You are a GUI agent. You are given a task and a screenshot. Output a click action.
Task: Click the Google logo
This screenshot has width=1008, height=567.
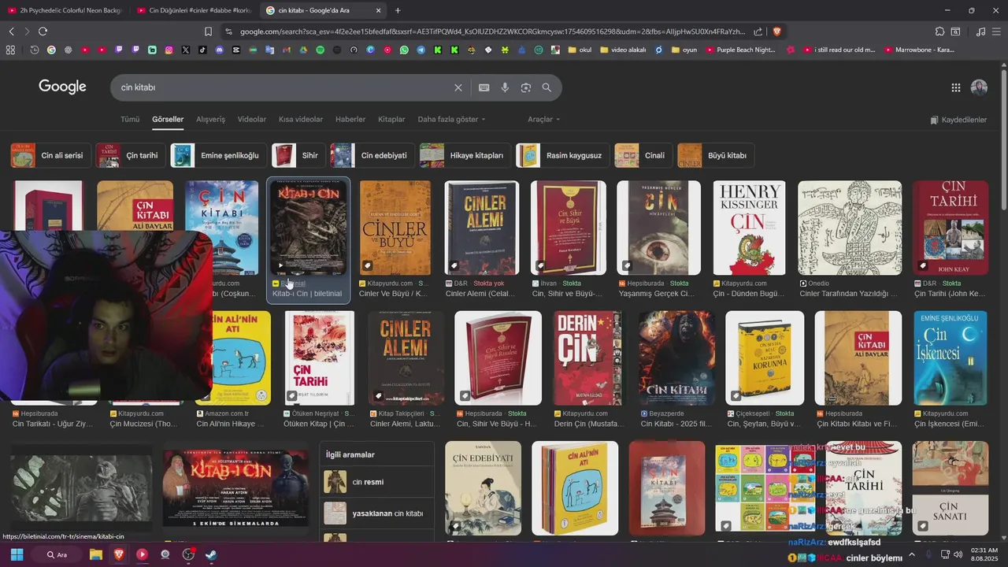pyautogui.click(x=62, y=87)
